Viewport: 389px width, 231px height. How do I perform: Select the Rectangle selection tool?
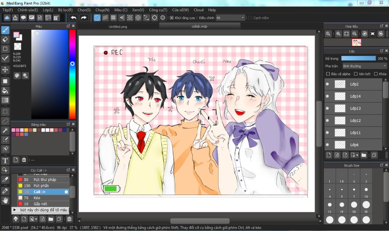pyautogui.click(x=5, y=112)
